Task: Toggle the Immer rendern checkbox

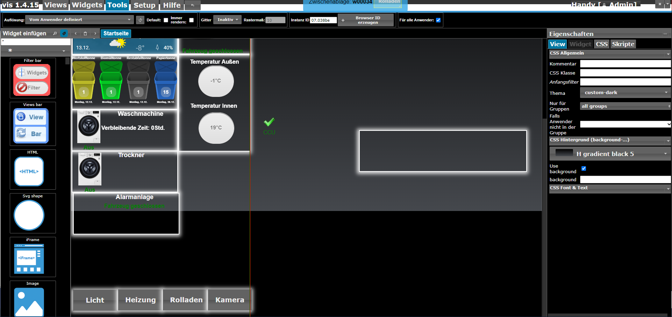Action: point(191,20)
